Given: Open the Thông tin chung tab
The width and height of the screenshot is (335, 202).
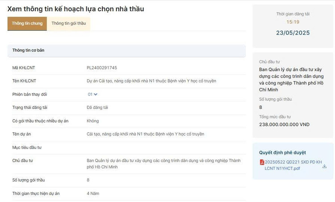Looking at the screenshot, I should pyautogui.click(x=27, y=24).
